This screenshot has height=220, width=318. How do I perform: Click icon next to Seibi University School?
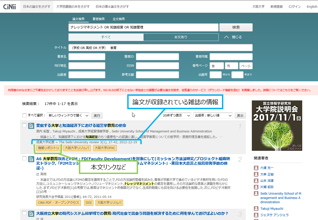click(256, 193)
